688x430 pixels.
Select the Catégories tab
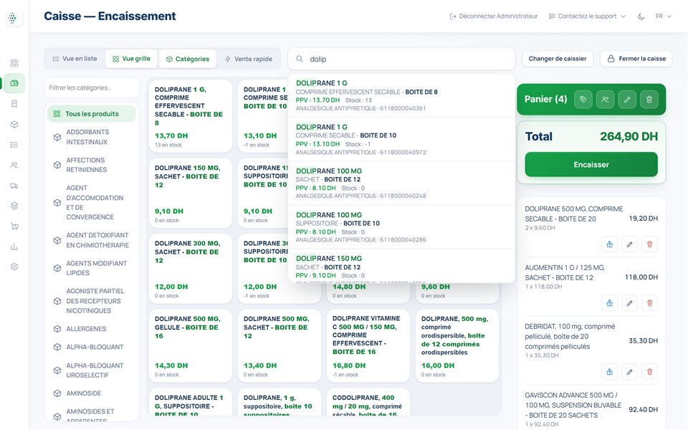pyautogui.click(x=187, y=59)
